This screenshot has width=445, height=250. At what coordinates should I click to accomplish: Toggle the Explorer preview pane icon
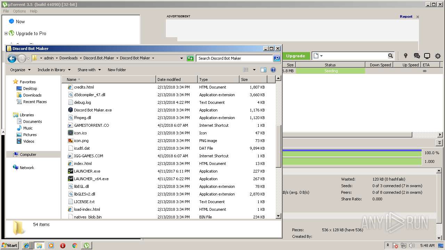[x=263, y=70]
